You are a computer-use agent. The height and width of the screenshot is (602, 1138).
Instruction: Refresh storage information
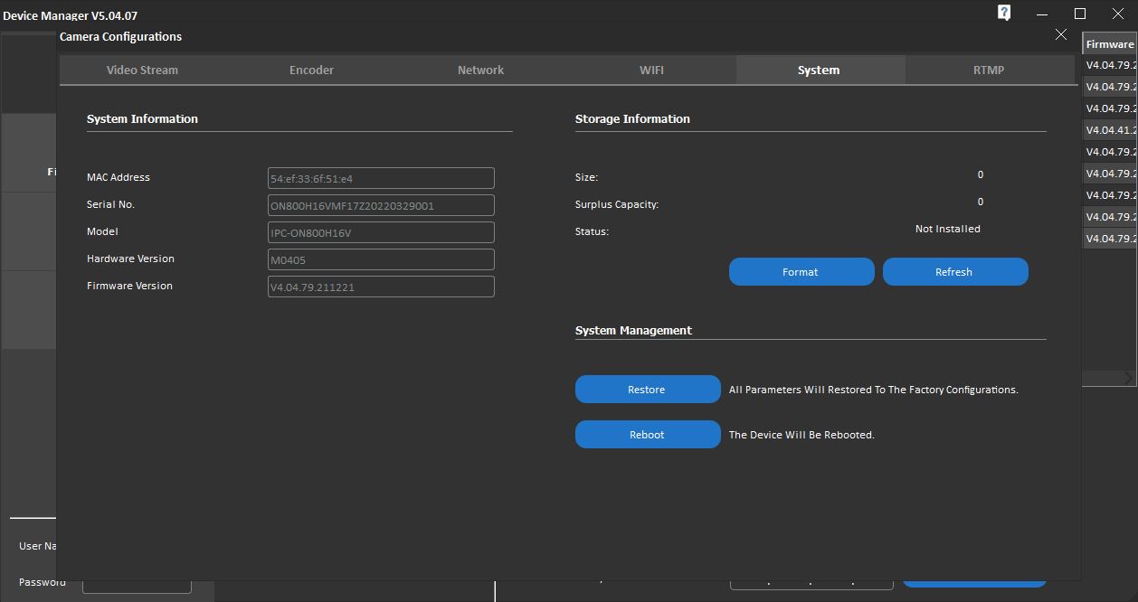[x=955, y=271]
